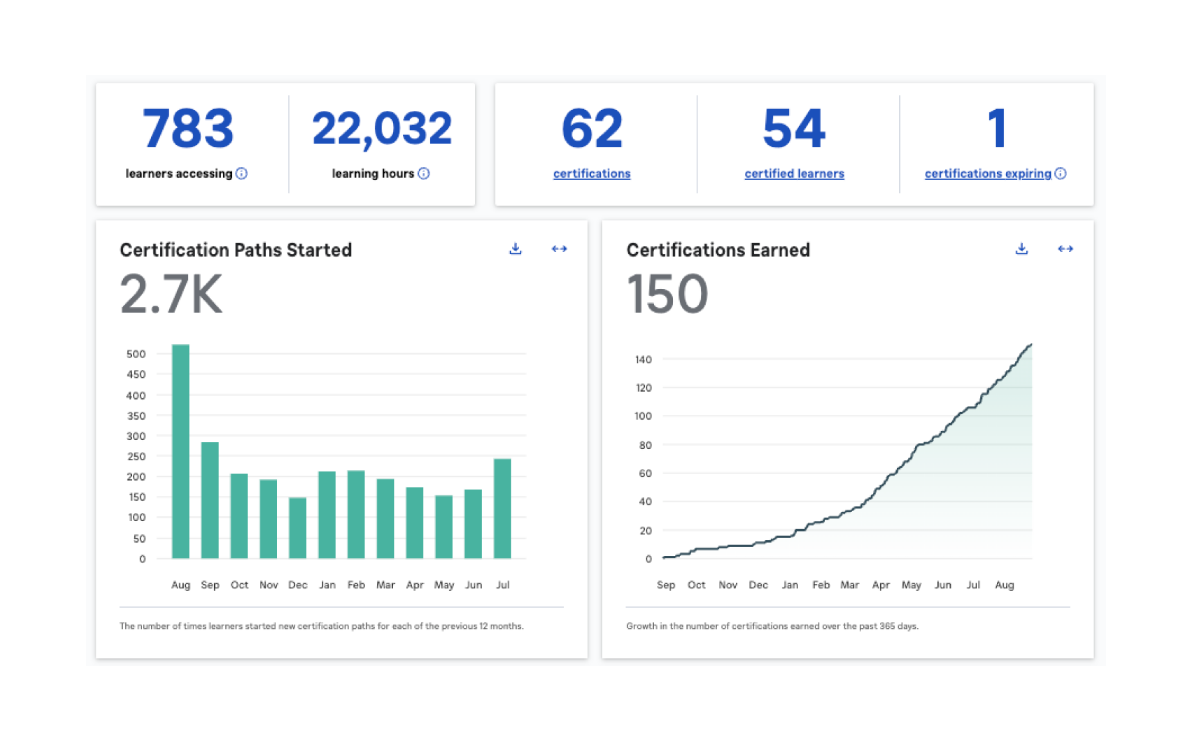Click the learning hours label

(373, 174)
